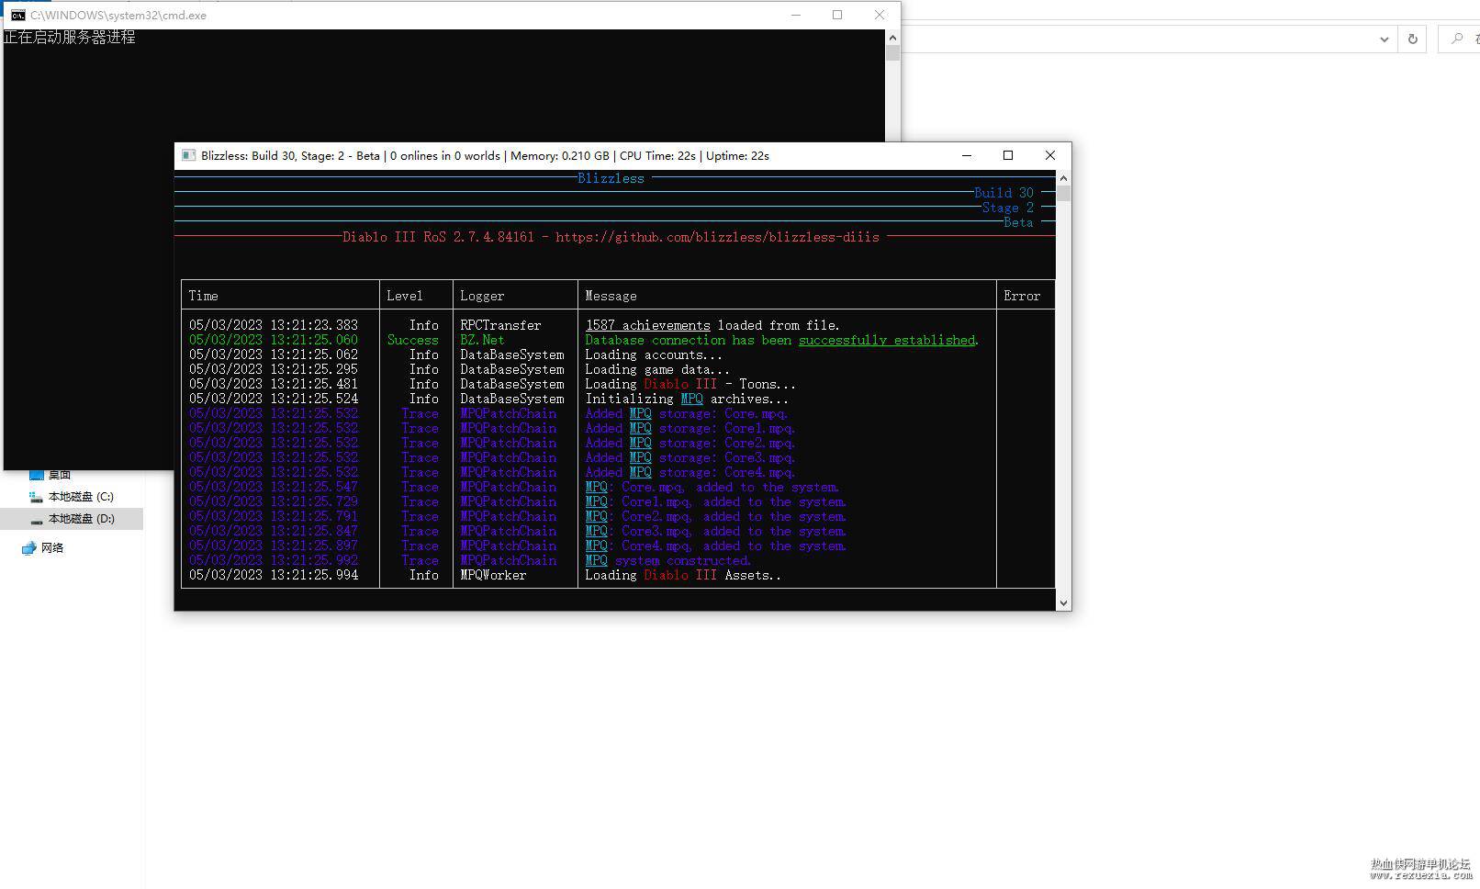The width and height of the screenshot is (1480, 889).
Task: Click the "successfully established" underlined text
Action: click(x=886, y=340)
